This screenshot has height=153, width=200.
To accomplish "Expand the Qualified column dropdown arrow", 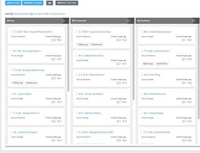I will [193, 21].
